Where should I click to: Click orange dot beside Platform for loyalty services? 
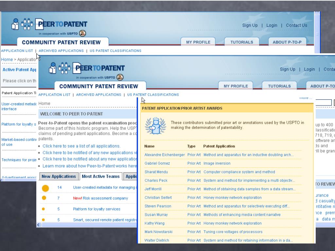(44, 209)
